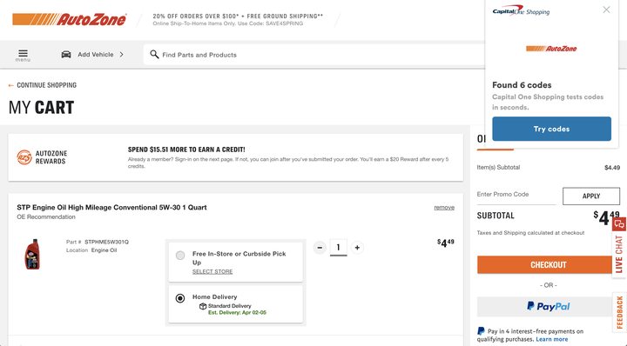
Task: Click the Enter Promo Code field
Action: tap(516, 195)
